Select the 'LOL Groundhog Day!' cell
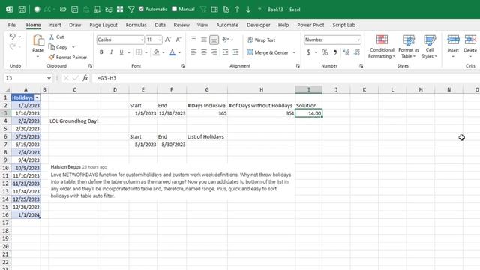 [74, 121]
